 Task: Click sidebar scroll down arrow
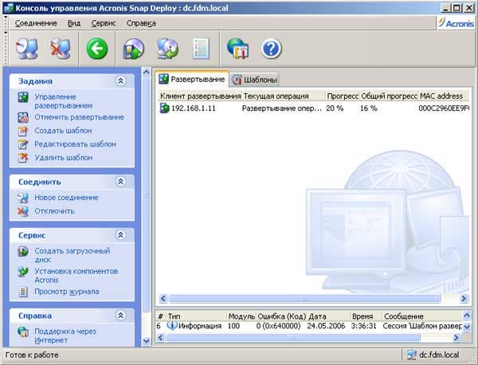point(147,341)
